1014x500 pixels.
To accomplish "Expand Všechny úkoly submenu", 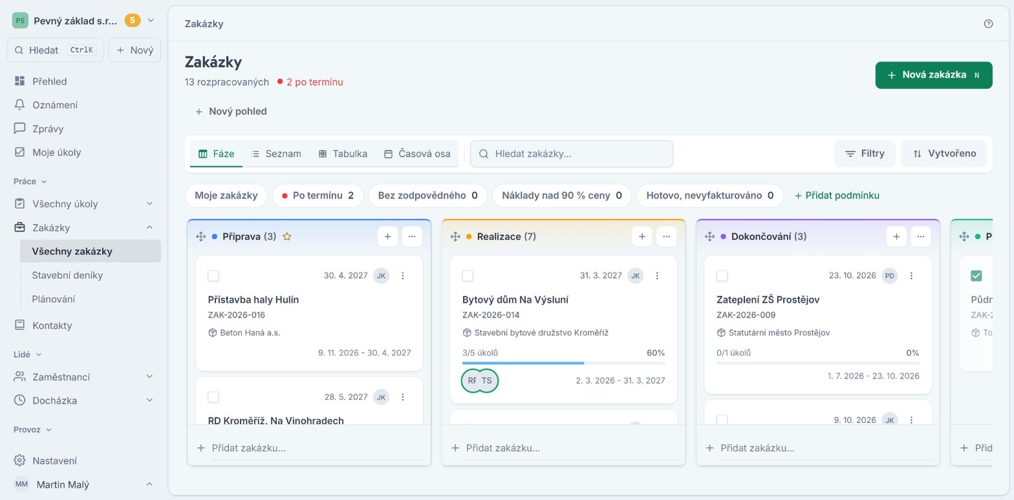I will click(149, 204).
